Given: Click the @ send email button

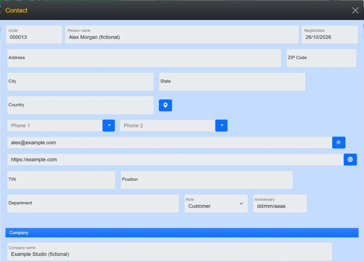Looking at the screenshot, I should pos(338,142).
